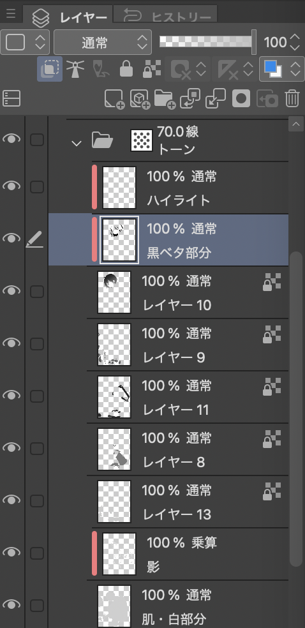Toggle lock transparent pixels icon

[152, 69]
